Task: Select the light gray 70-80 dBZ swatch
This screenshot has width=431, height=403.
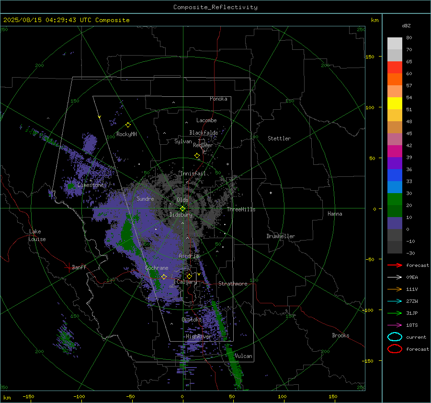Action: coord(395,43)
